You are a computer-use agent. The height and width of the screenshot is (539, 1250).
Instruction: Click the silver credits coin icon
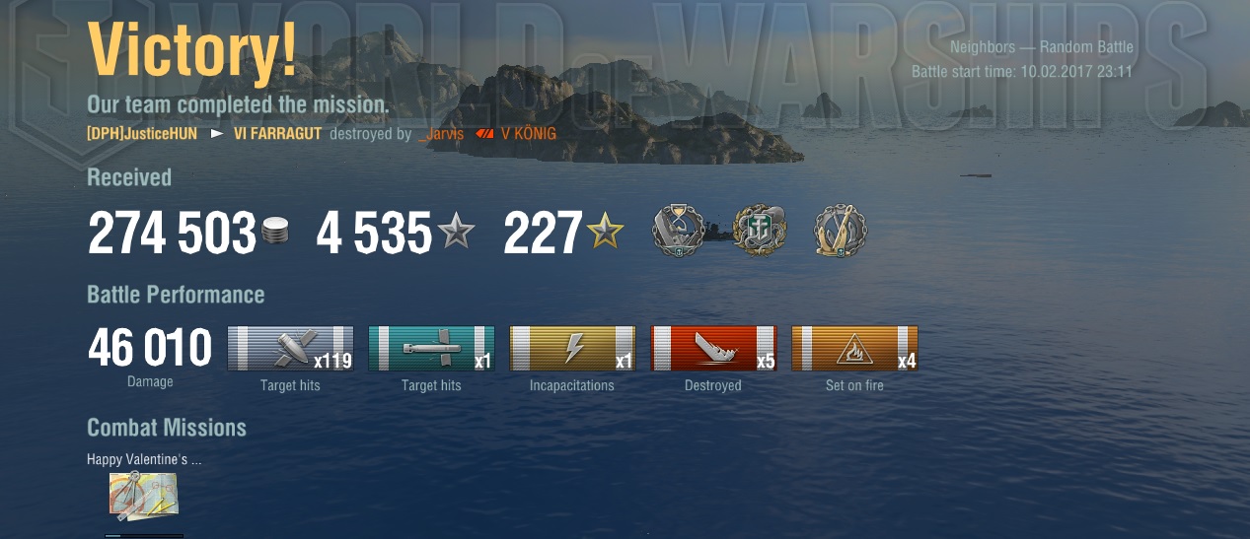pos(276,235)
